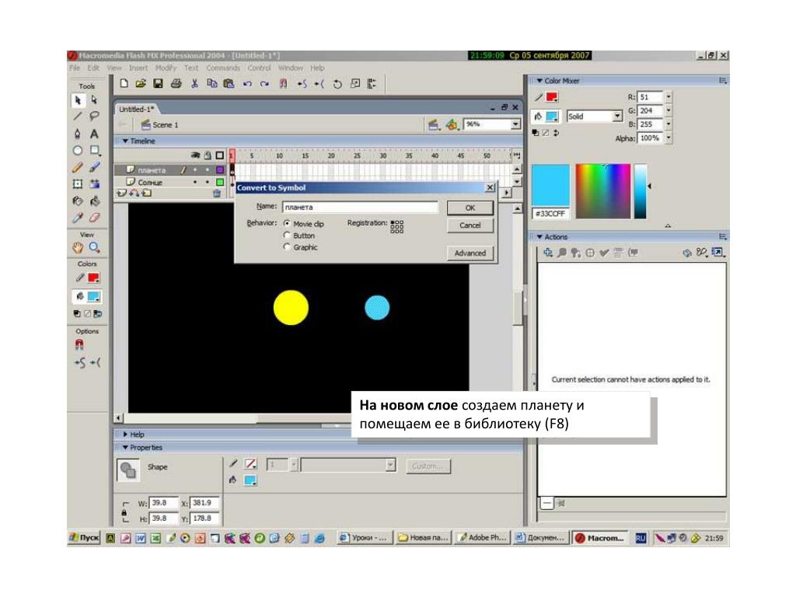Toggle show/hide all layers eye icon
796x597 pixels.
(x=195, y=155)
